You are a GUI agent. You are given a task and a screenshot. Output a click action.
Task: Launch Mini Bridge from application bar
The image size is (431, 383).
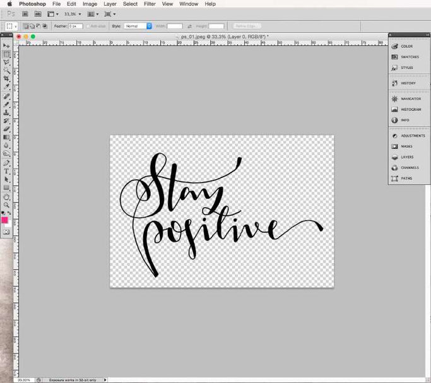coord(38,14)
